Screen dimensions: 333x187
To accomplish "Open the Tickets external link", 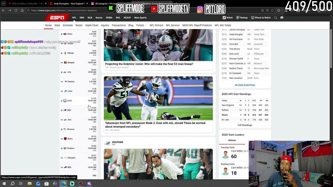I will (x=141, y=25).
